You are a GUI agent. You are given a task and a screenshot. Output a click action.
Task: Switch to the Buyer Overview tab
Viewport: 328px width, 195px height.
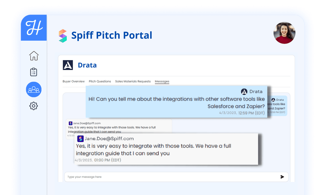[74, 81]
